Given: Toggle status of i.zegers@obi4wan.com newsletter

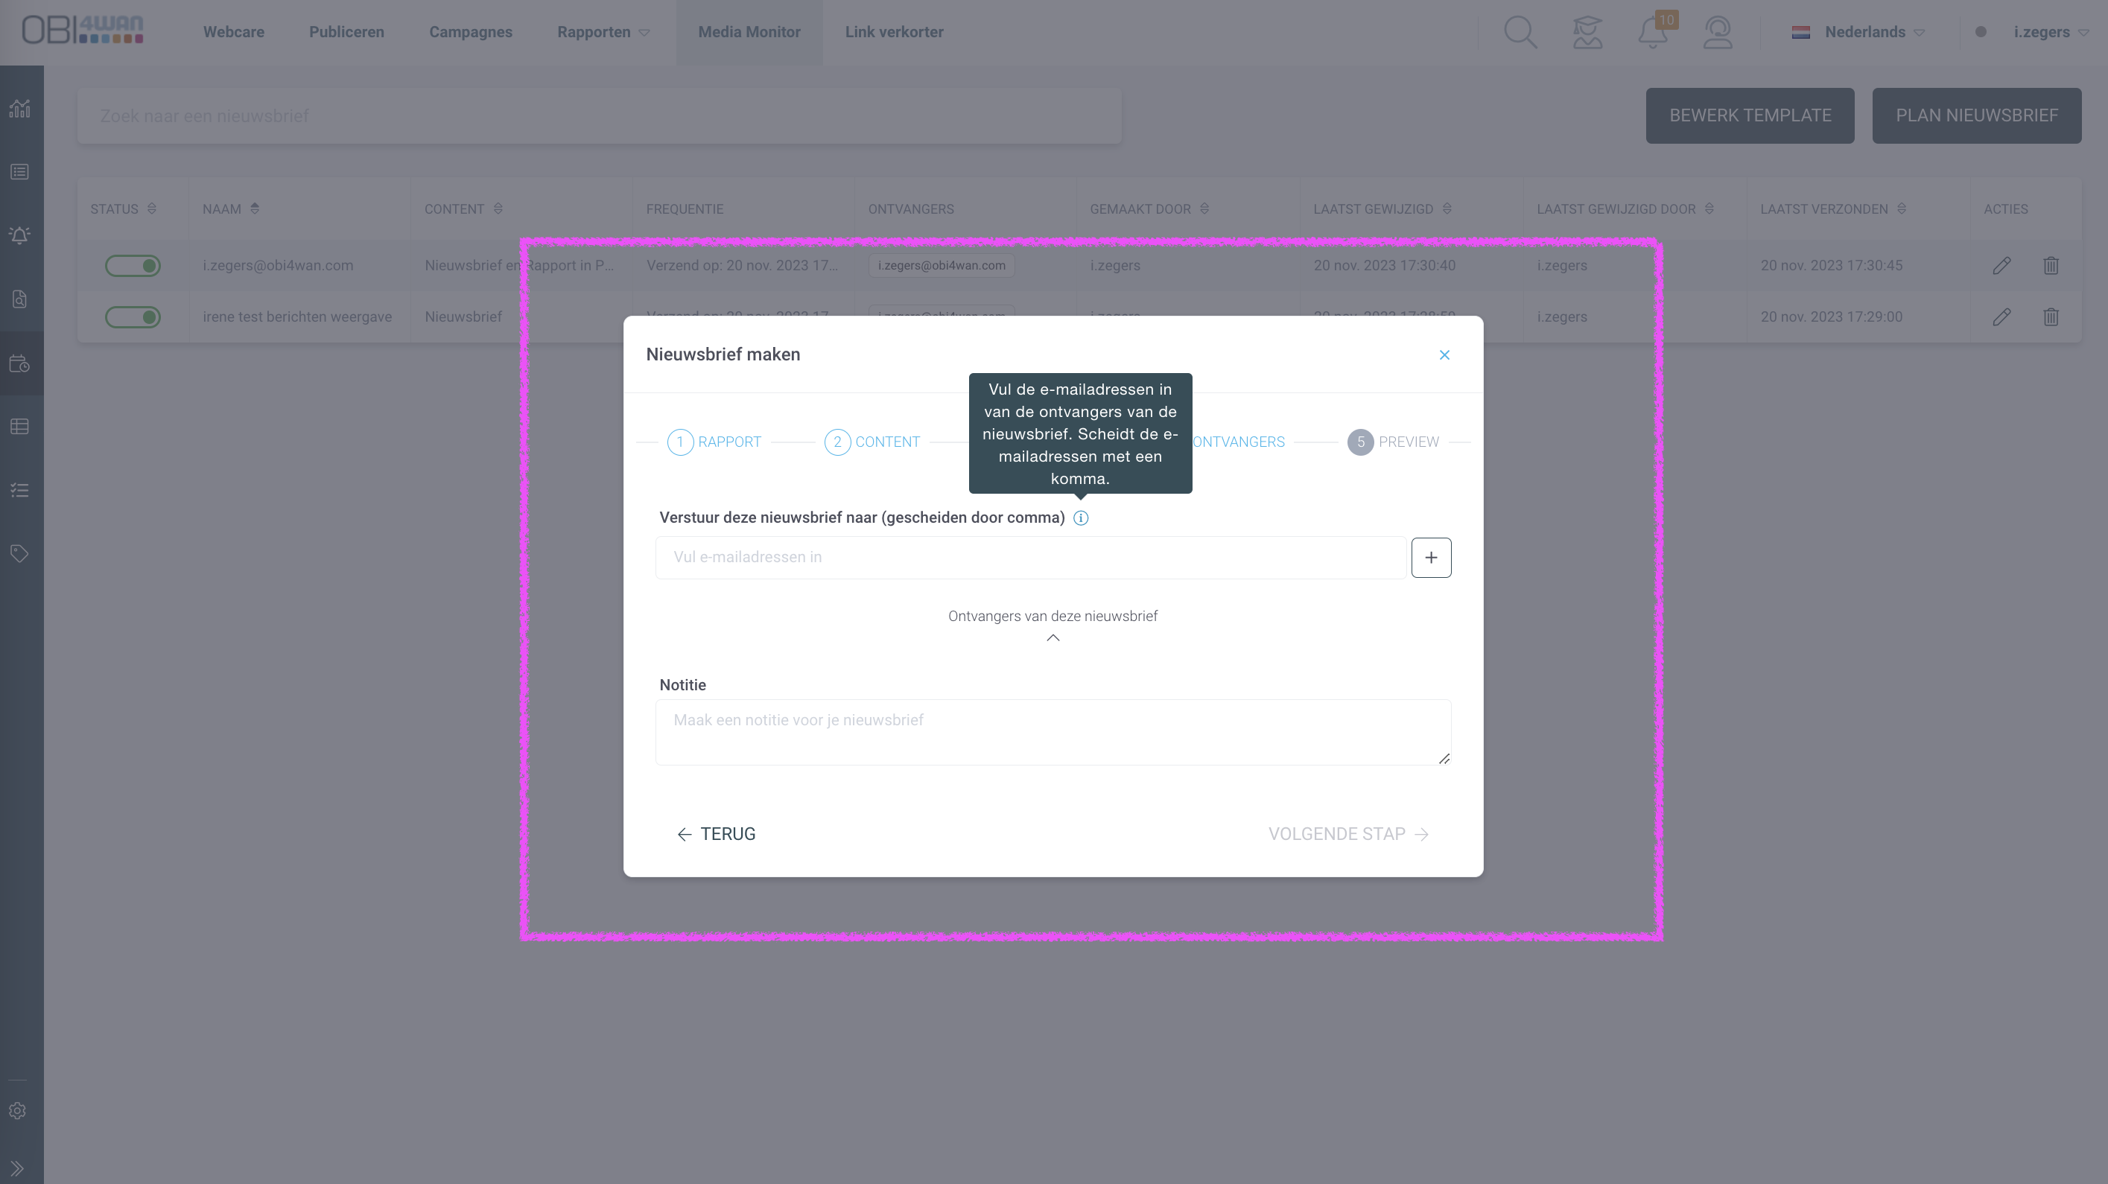Looking at the screenshot, I should pyautogui.click(x=133, y=265).
